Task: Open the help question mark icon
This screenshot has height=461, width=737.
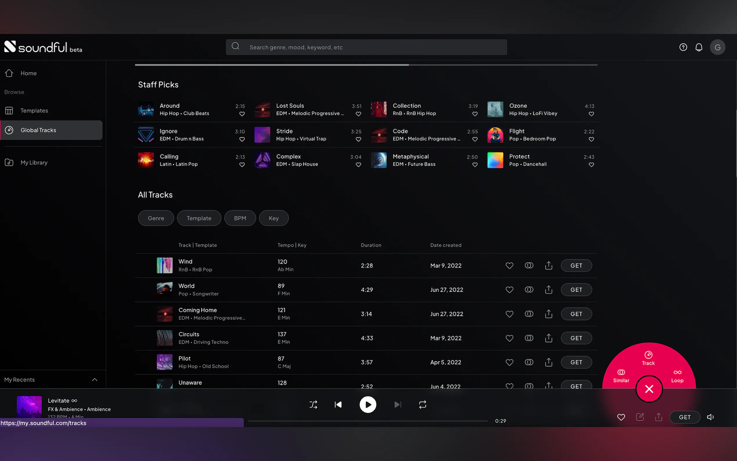Action: tap(683, 47)
